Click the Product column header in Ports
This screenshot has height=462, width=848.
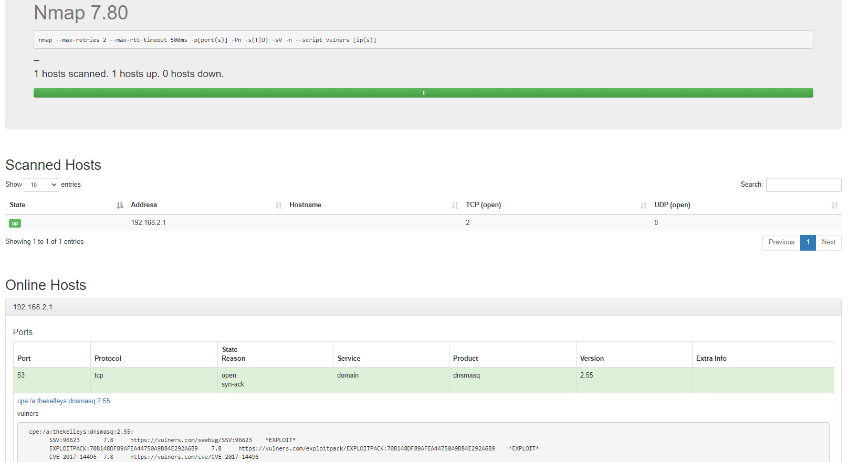pos(512,354)
